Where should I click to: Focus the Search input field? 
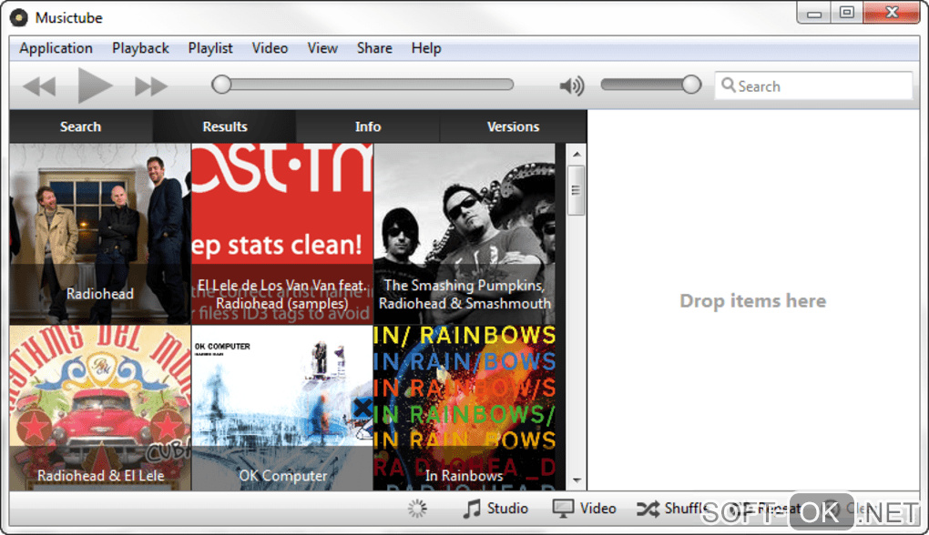click(x=813, y=86)
